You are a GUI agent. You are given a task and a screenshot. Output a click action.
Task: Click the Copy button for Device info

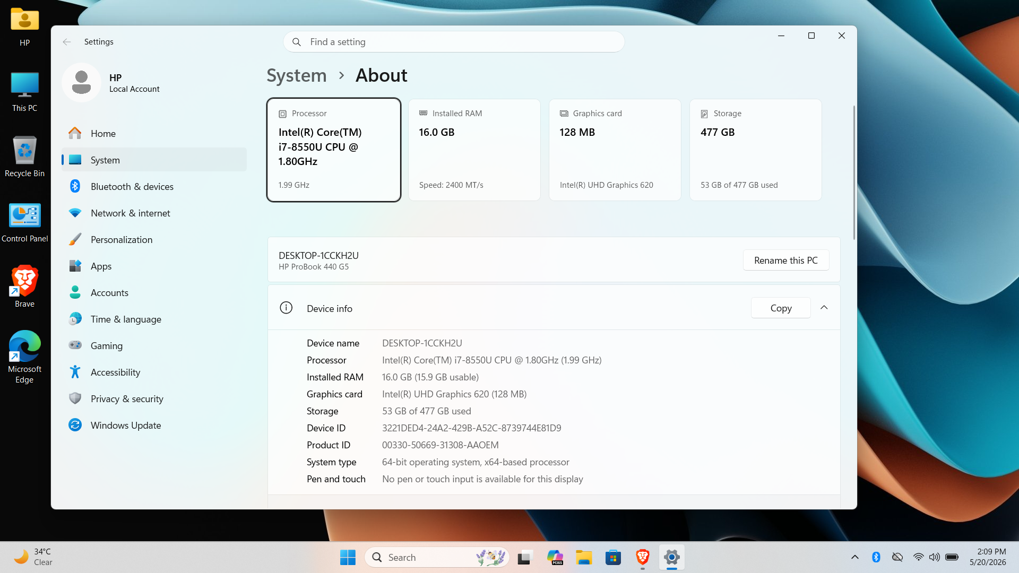click(781, 308)
